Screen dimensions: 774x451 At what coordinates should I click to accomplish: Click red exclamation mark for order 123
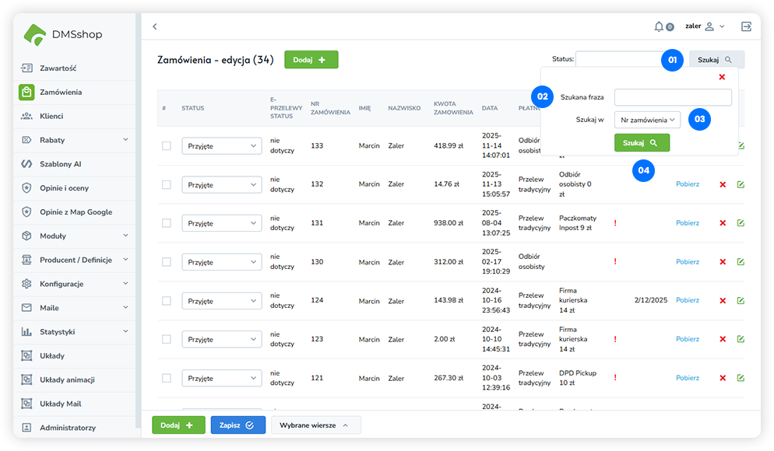615,339
